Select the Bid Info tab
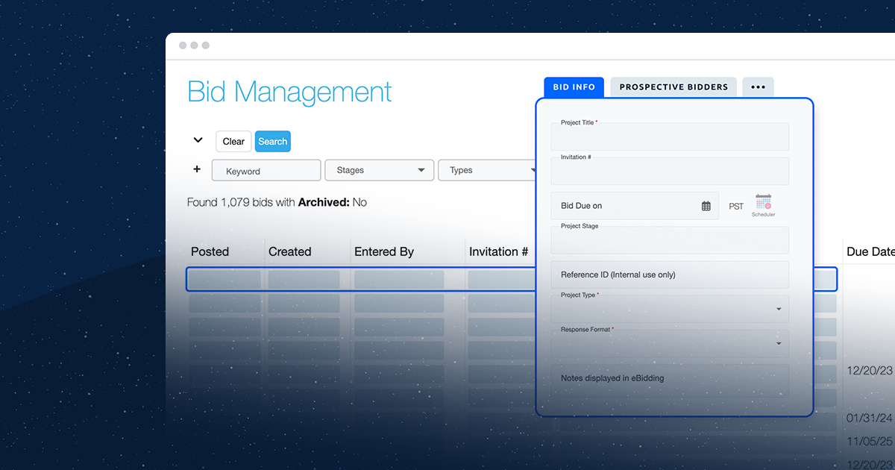The height and width of the screenshot is (470, 895). coord(573,87)
